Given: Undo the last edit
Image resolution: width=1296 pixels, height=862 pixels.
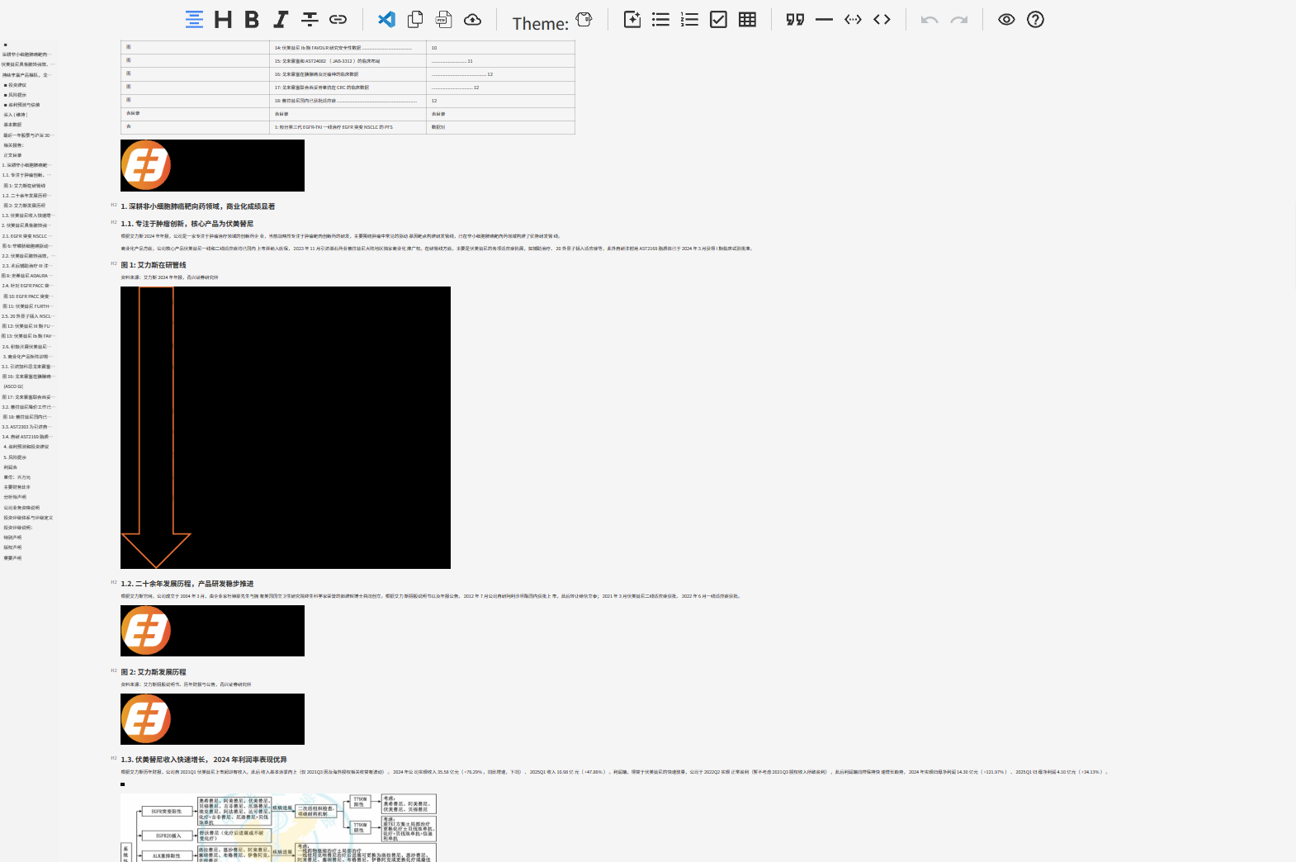Looking at the screenshot, I should tap(929, 20).
